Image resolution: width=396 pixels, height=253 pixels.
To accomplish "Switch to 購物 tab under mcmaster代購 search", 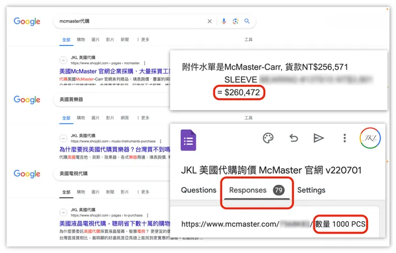I will click(x=81, y=40).
